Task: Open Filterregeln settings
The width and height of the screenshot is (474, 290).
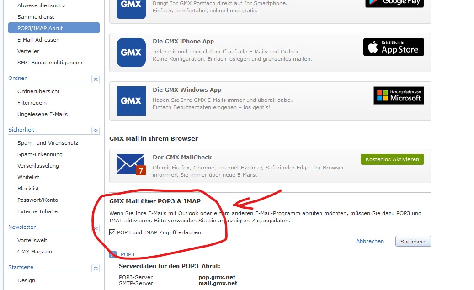Action: 32,103
